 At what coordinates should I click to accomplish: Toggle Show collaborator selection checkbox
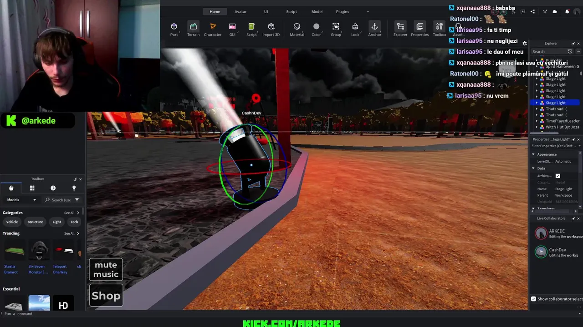tap(533, 299)
